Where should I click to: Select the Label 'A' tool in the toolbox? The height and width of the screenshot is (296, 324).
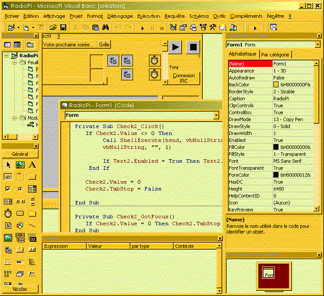tap(32, 165)
